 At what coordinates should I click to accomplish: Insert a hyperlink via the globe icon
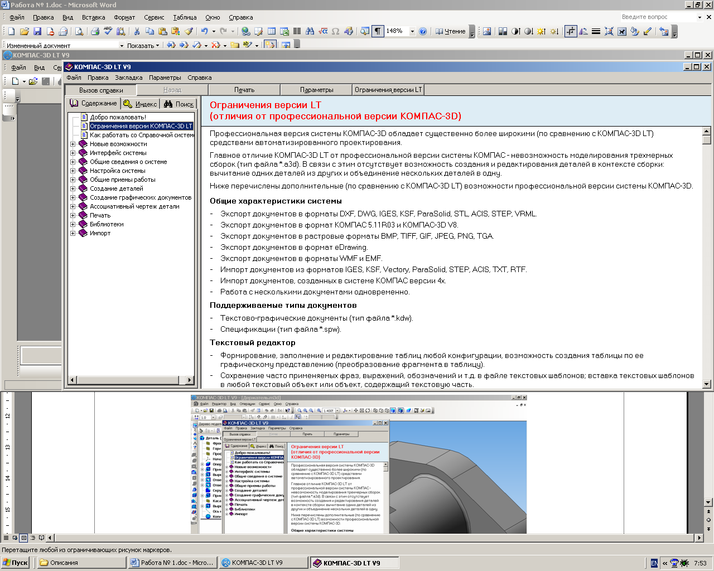[245, 31]
